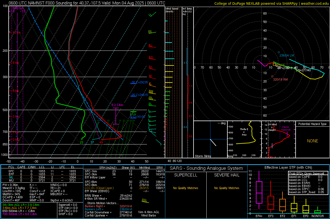Click the surface temperature value 49
The width and height of the screenshot is (330, 219).
(101, 142)
